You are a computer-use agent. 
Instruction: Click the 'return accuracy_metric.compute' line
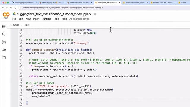(84, 76)
